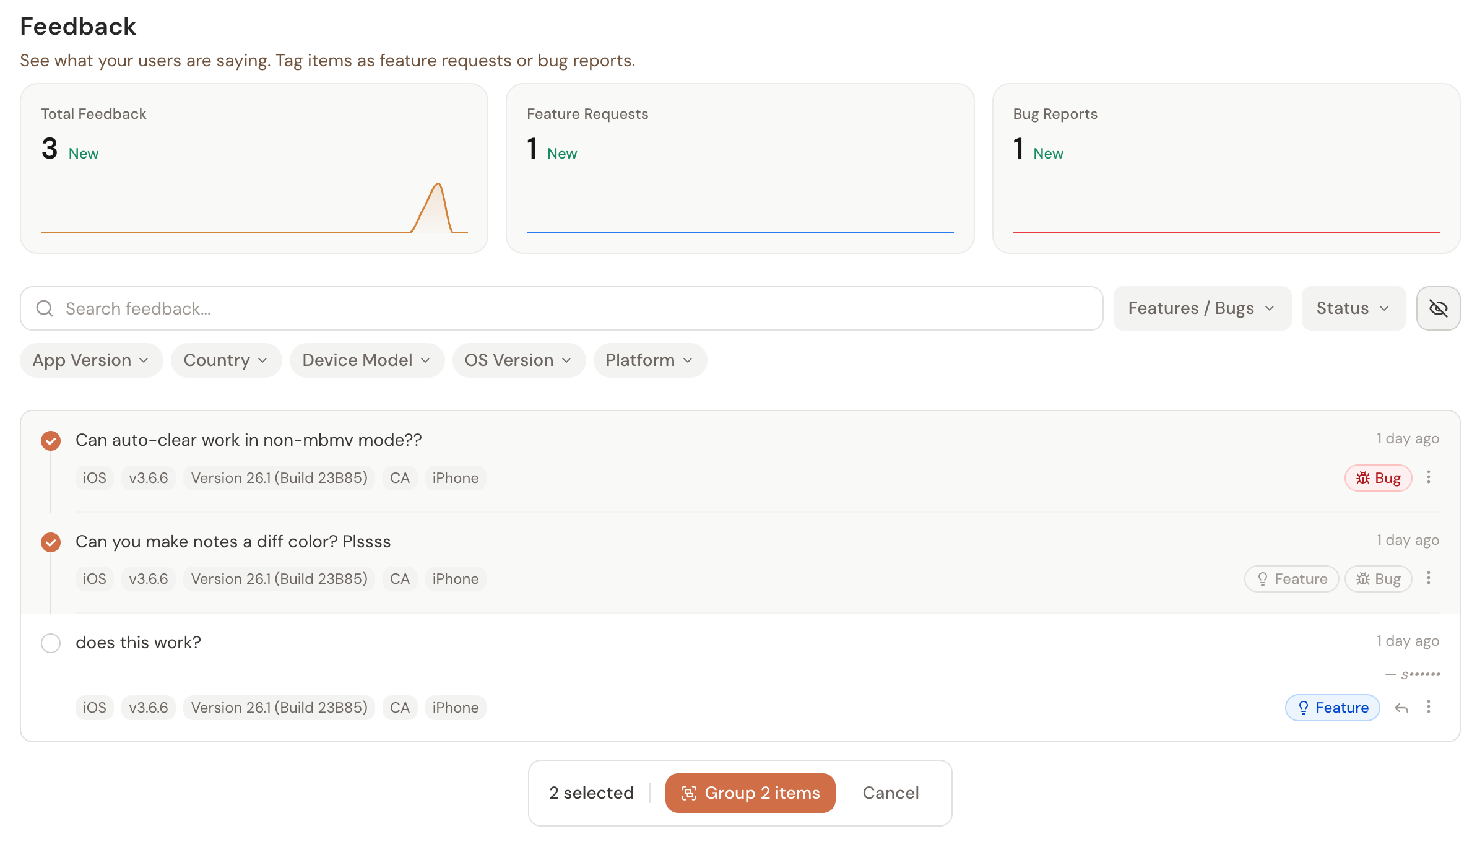Open the Platform filter chip

[x=649, y=360]
